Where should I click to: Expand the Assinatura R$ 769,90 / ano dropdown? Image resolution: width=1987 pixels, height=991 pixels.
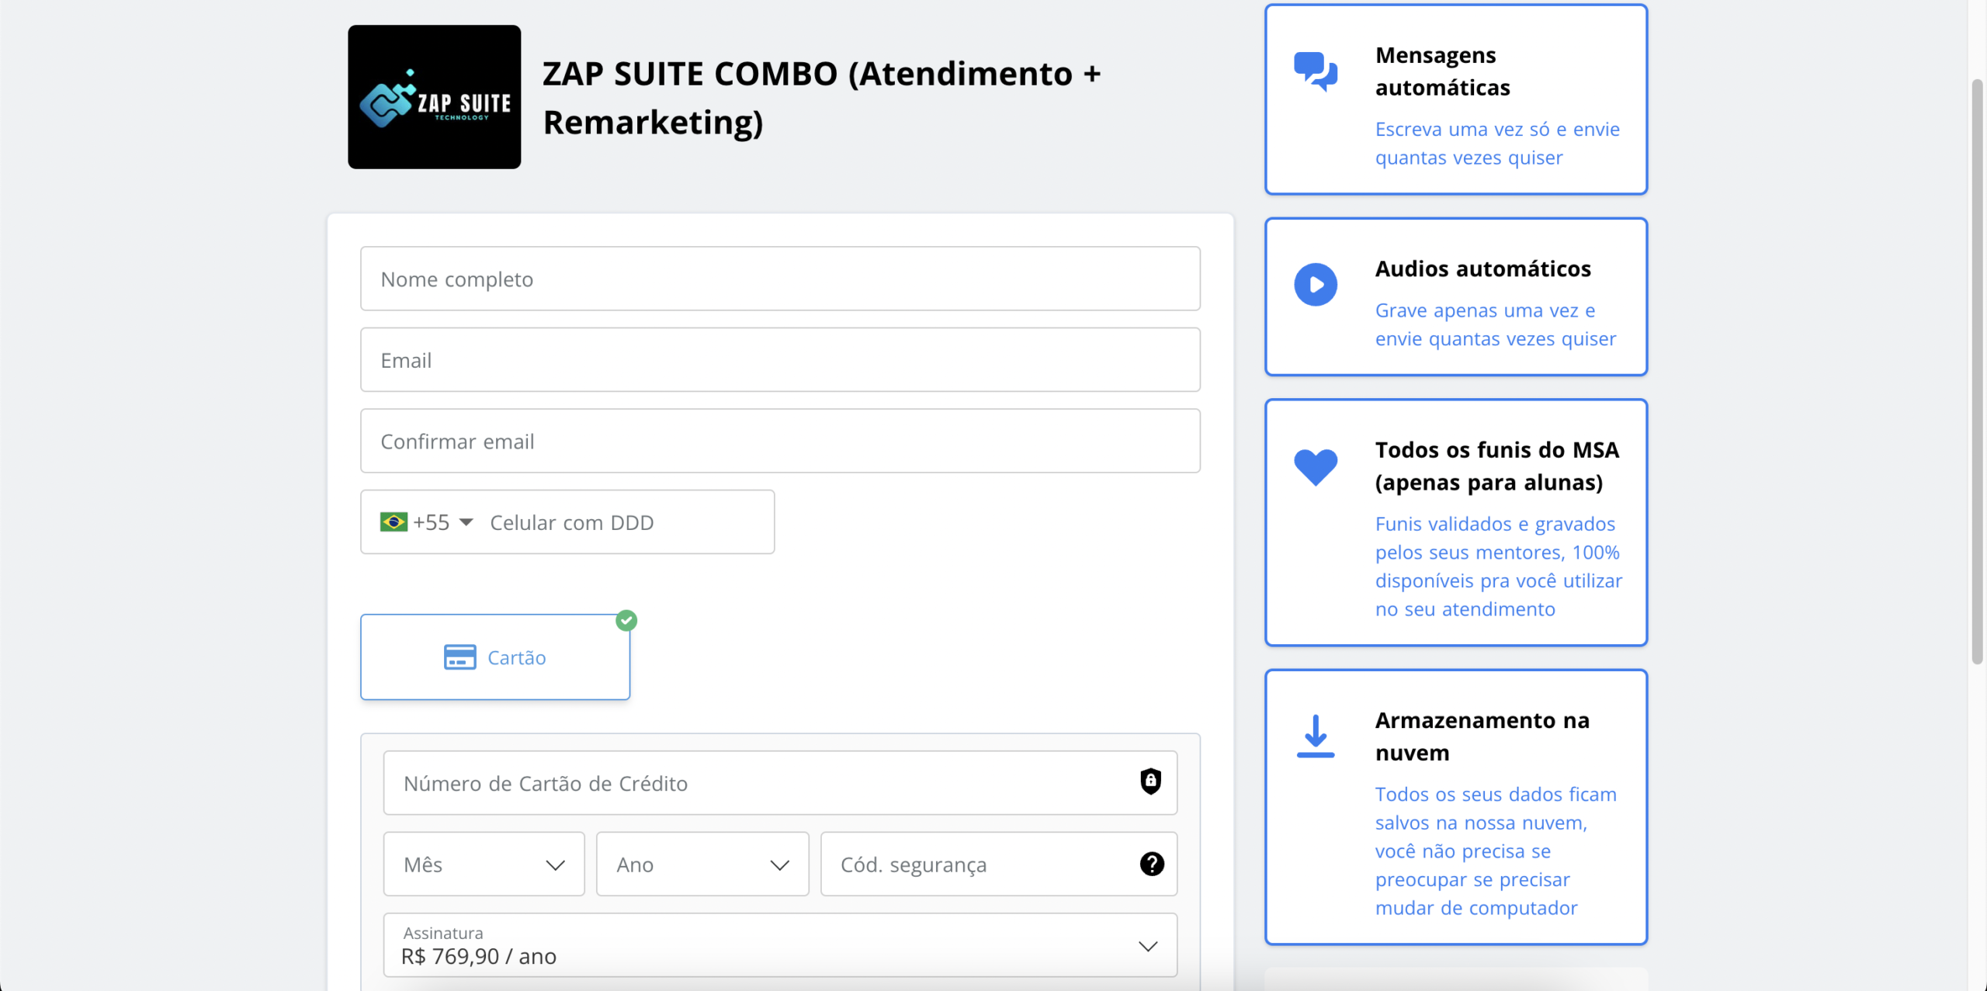coord(780,945)
